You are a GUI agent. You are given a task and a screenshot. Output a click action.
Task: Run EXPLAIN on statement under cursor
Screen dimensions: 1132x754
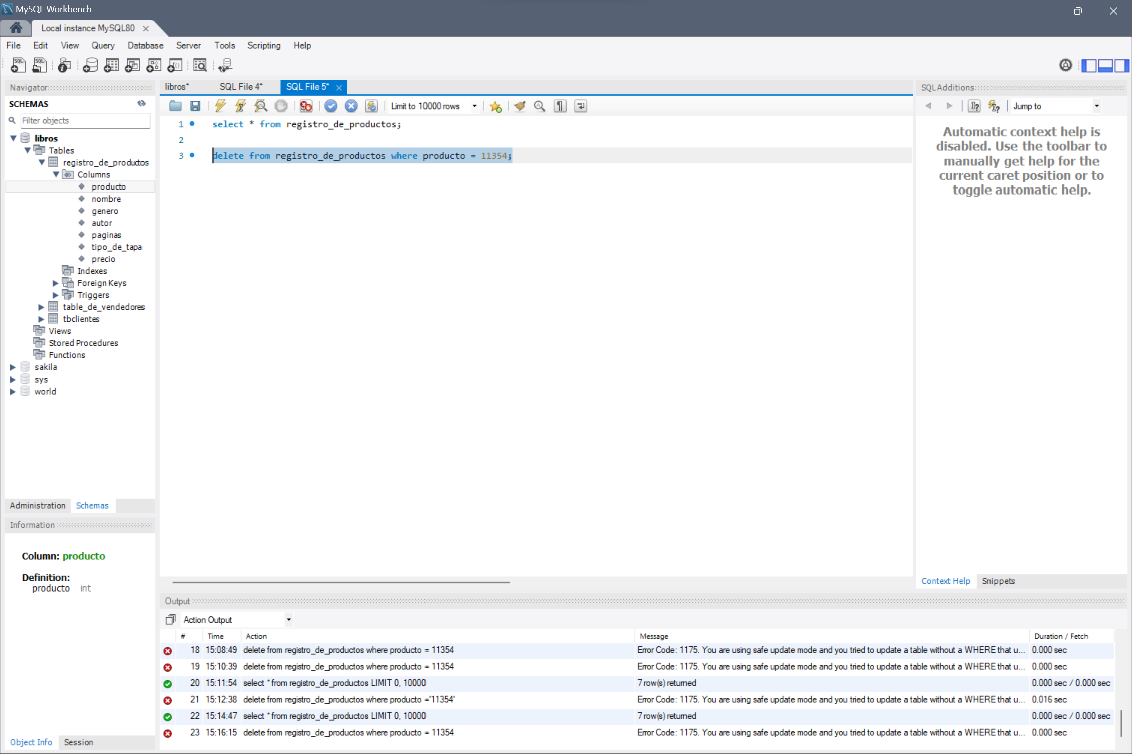tap(261, 106)
